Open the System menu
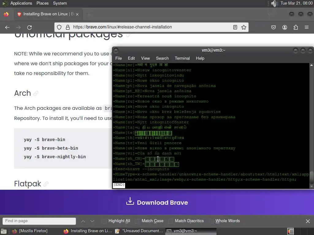314x235 pixels. [x=60, y=3]
